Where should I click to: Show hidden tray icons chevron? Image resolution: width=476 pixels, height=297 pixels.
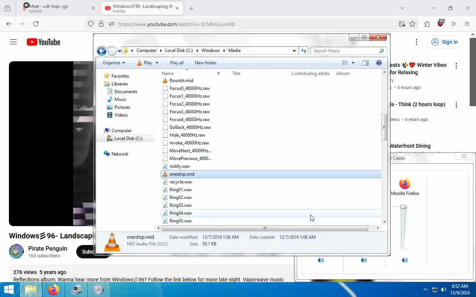click(425, 290)
